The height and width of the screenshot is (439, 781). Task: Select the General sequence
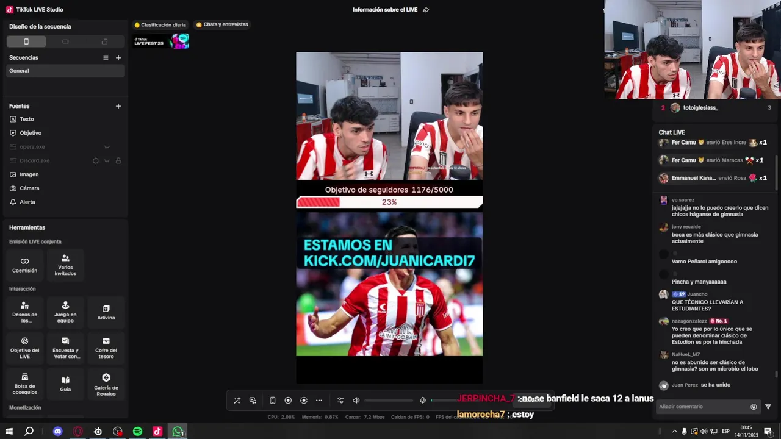click(x=65, y=71)
